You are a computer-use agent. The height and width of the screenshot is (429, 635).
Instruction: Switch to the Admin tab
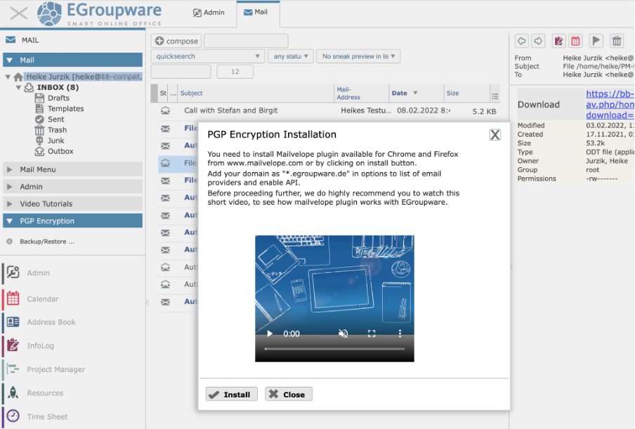[209, 13]
